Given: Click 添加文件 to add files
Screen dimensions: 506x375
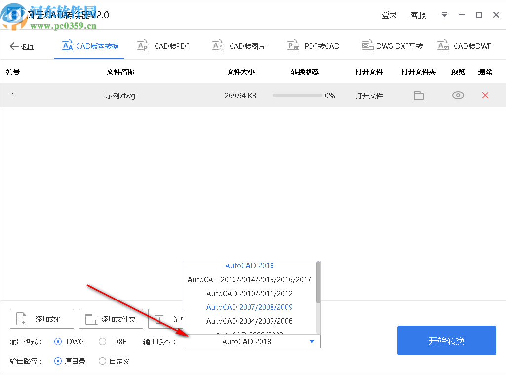Looking at the screenshot, I should 41,319.
